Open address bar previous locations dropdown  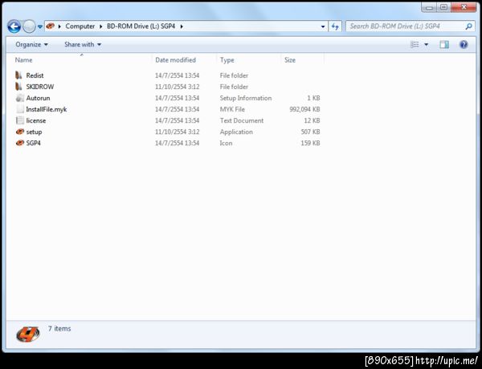click(323, 26)
